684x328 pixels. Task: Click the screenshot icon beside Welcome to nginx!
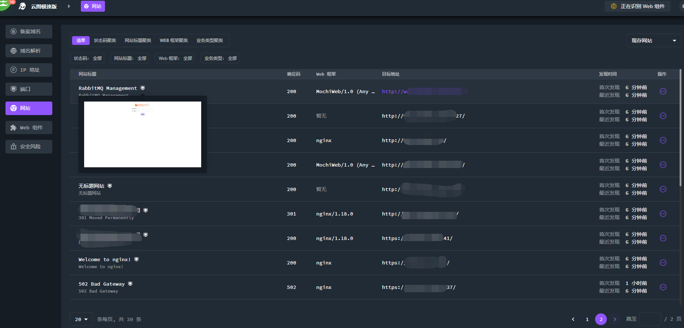tap(136, 259)
